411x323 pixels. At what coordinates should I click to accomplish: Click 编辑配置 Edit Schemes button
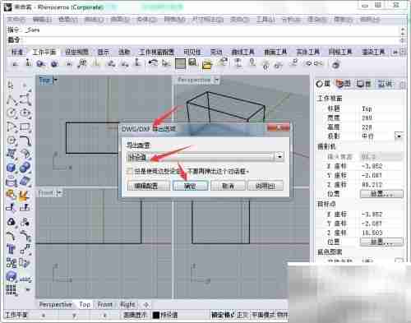coord(148,186)
